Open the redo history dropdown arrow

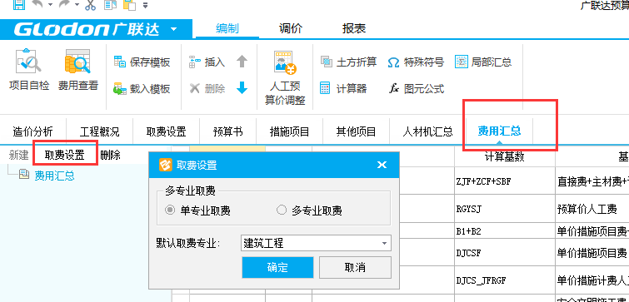point(77,5)
